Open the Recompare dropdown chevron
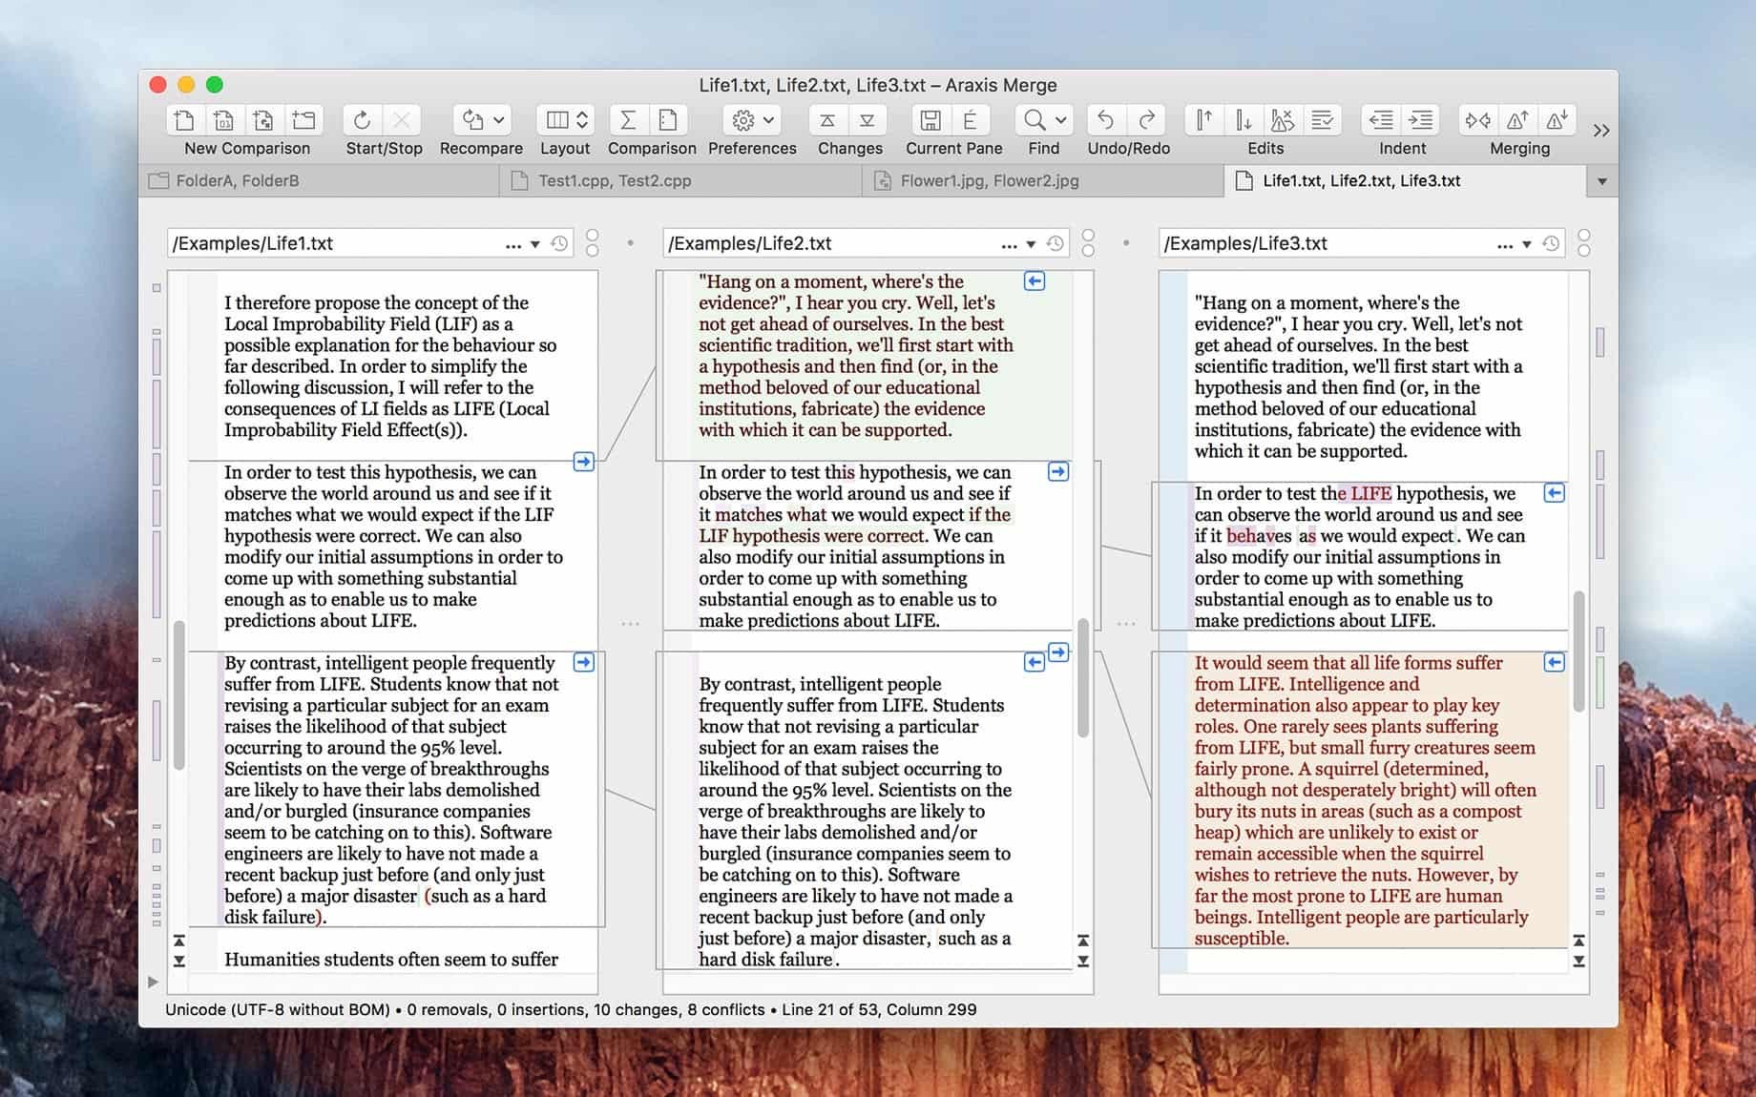1756x1097 pixels. tap(496, 121)
